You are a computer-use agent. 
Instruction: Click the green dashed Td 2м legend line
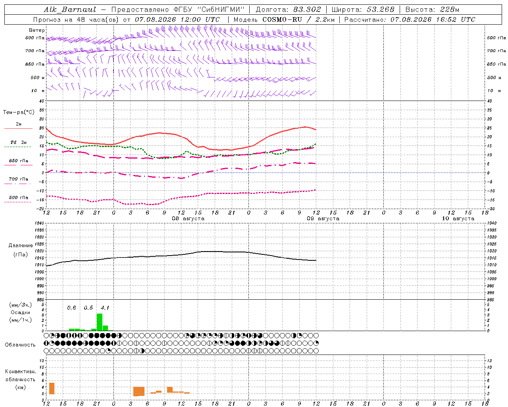click(17, 147)
